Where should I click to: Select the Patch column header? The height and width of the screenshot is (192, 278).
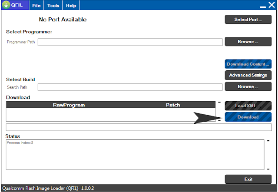(173, 105)
